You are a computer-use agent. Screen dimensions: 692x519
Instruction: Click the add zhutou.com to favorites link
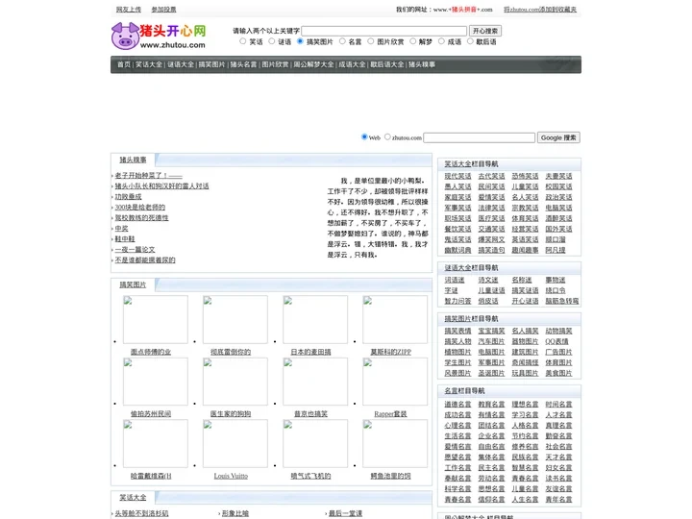point(540,10)
